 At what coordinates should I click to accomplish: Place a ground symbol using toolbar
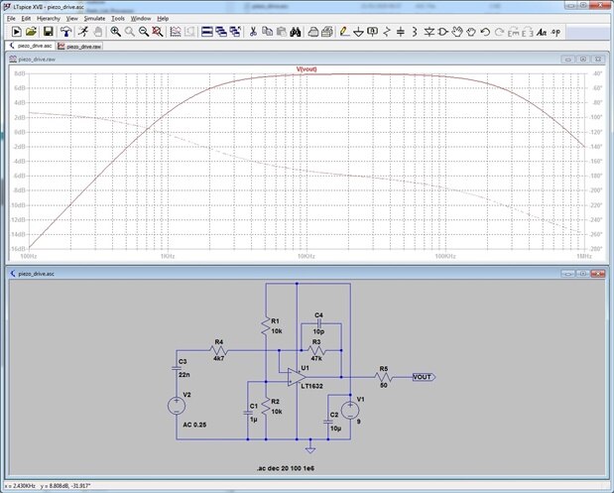358,32
